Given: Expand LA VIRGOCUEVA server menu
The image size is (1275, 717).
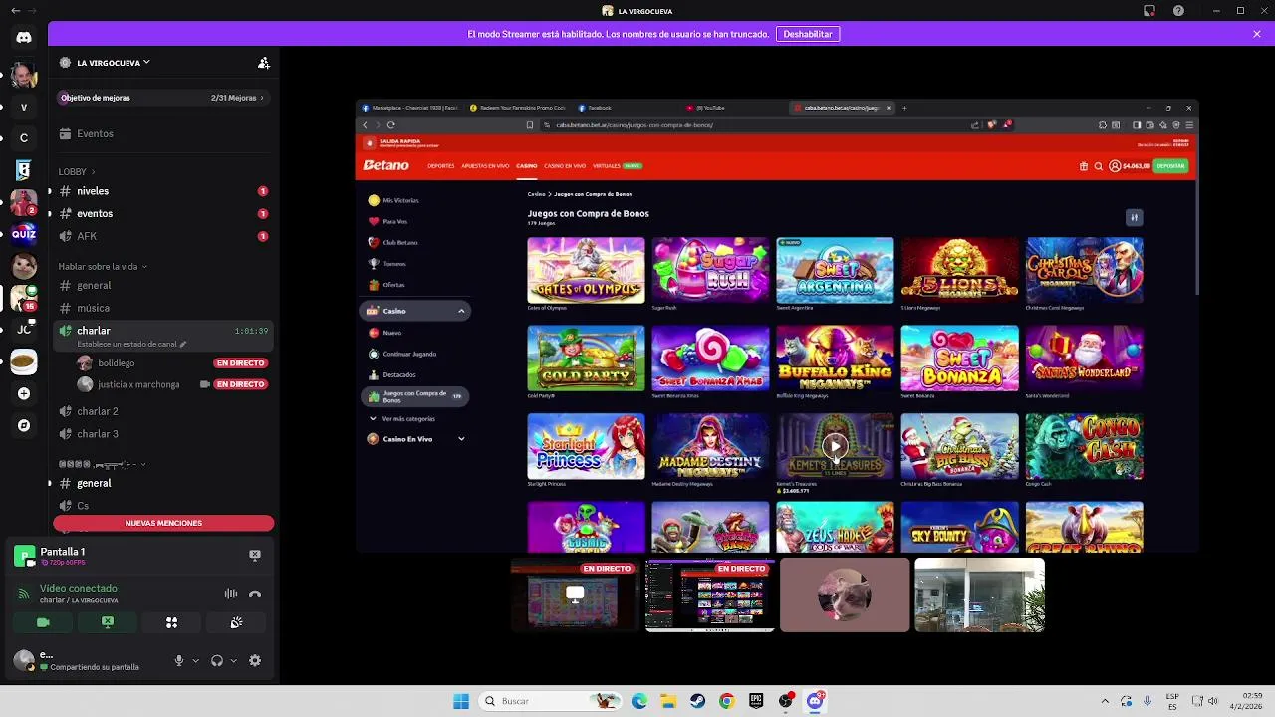Looking at the screenshot, I should click(x=114, y=63).
